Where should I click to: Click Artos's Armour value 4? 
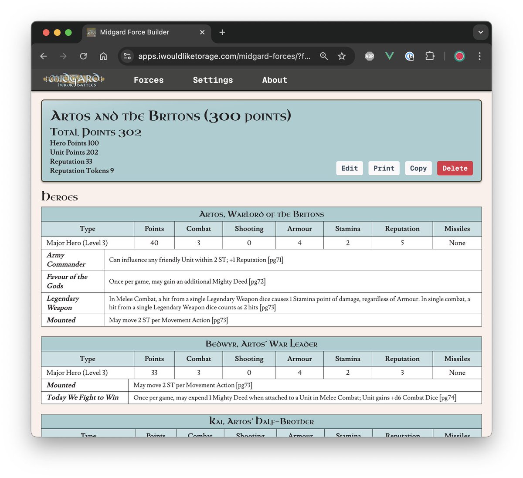299,243
